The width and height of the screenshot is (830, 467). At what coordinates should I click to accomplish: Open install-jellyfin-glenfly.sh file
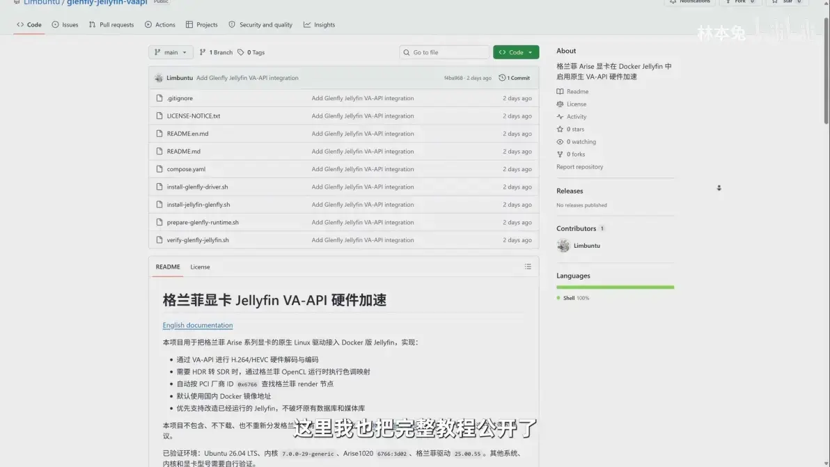coord(198,205)
